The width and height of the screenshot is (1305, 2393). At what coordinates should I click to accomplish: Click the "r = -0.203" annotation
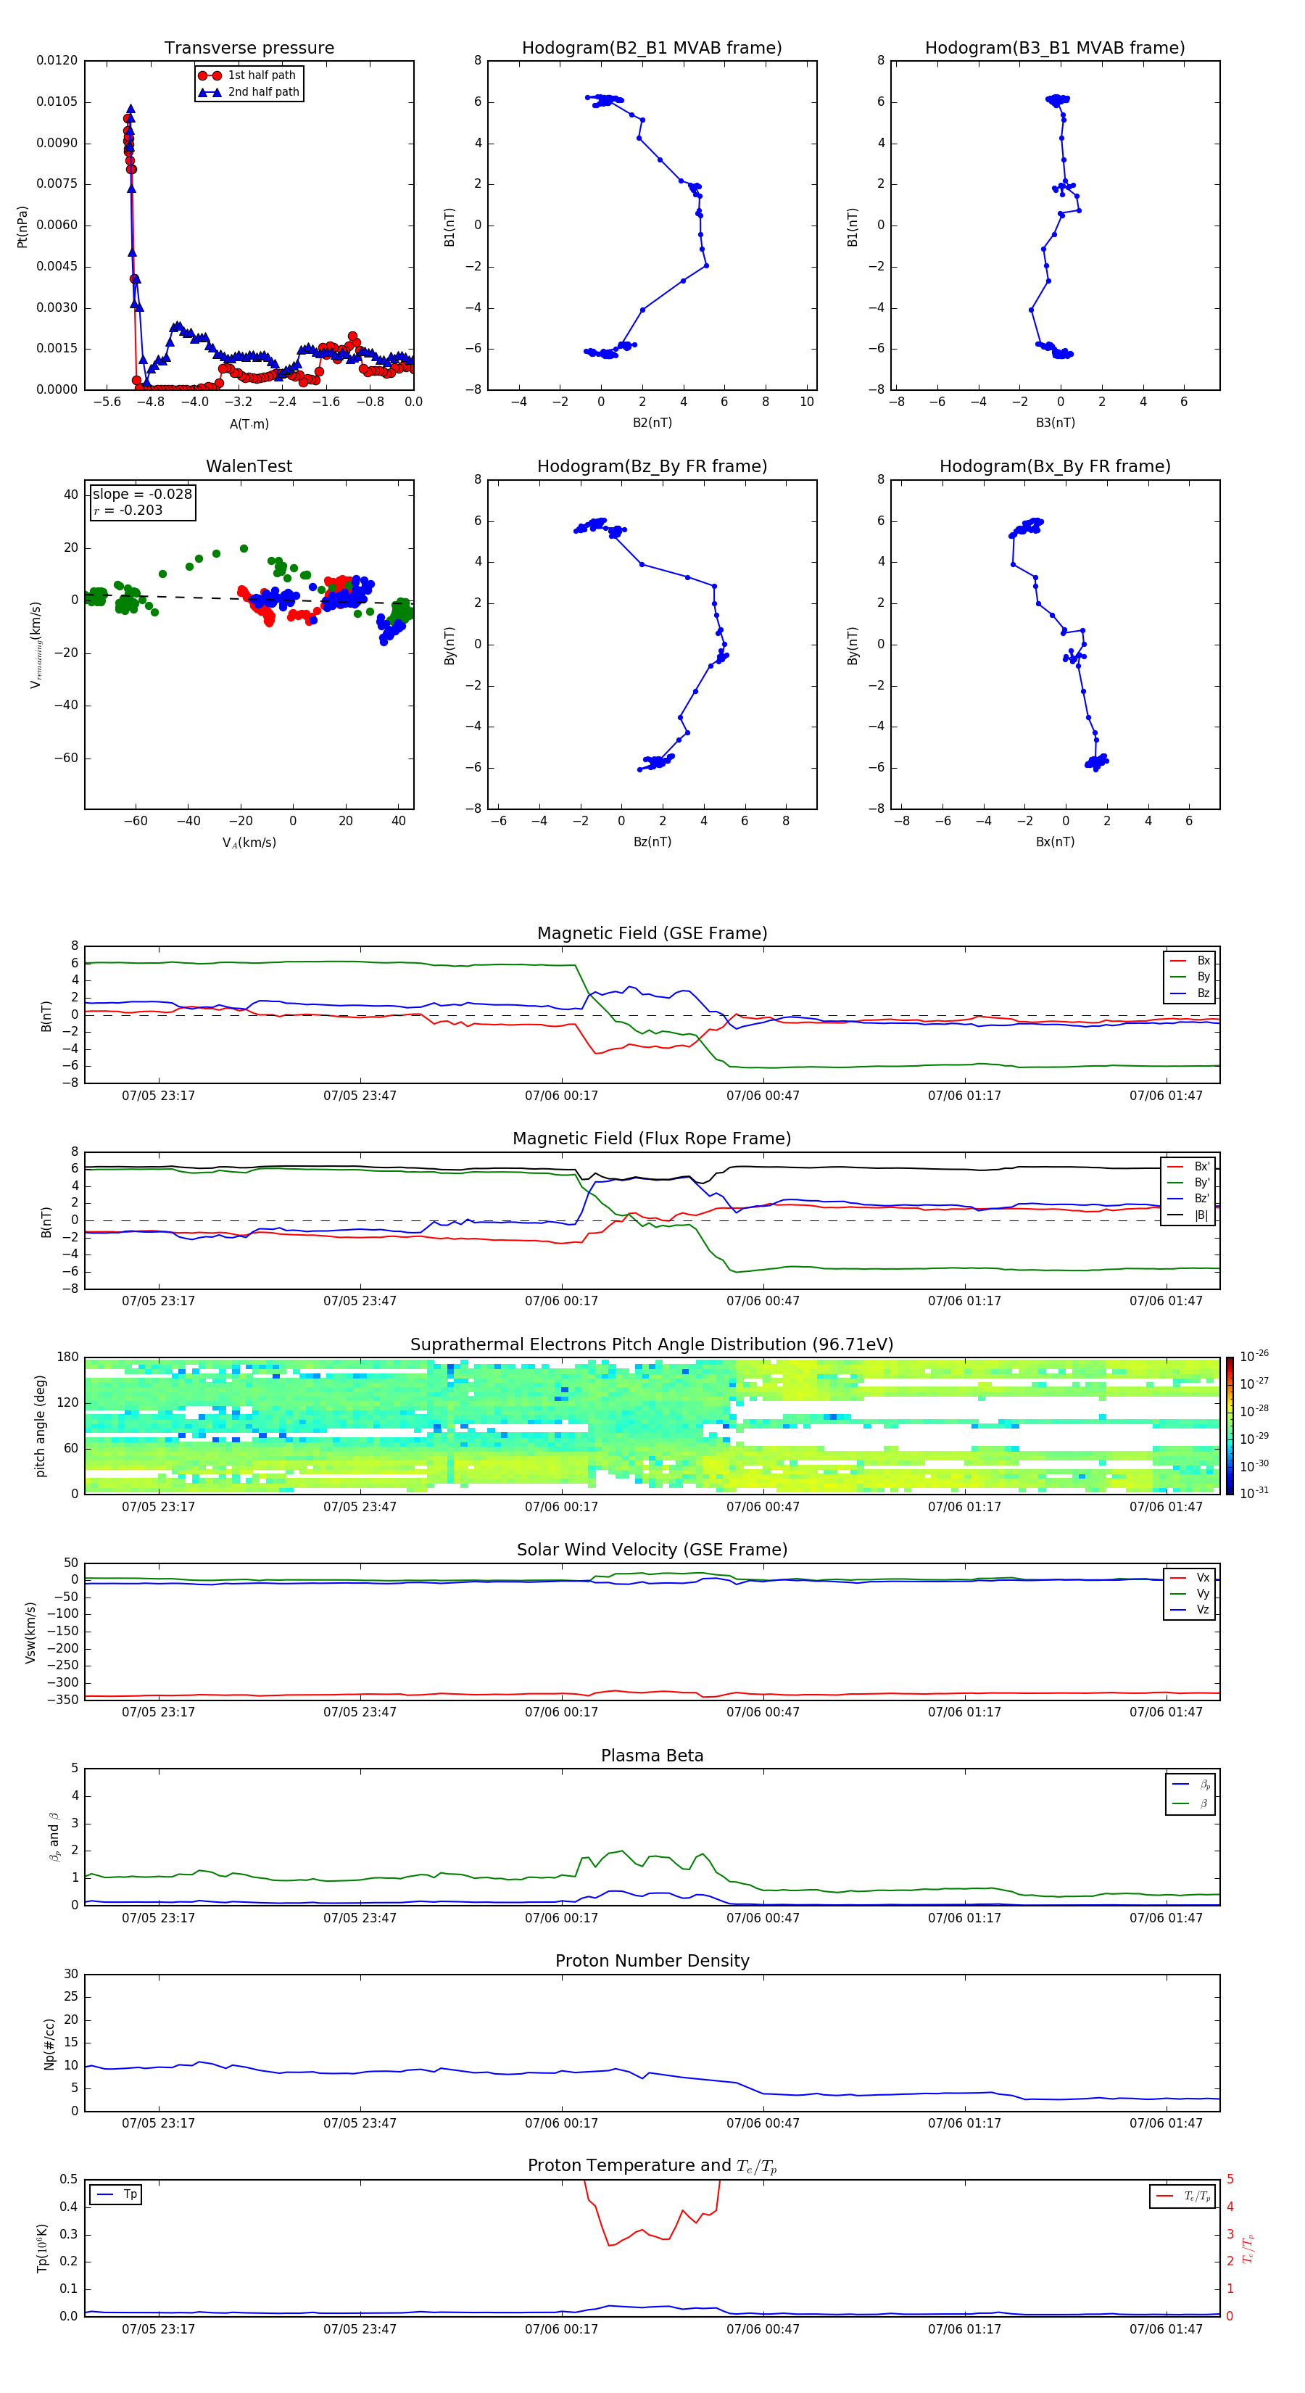click(x=128, y=510)
